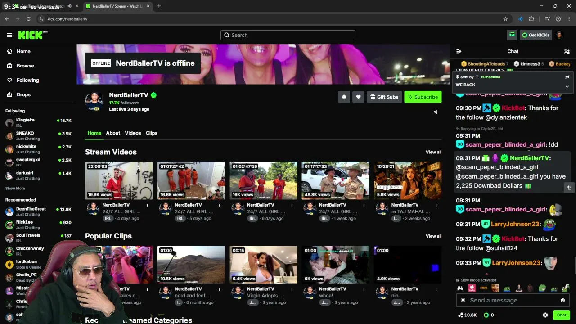Hide the pinned WE BACK message
576x324 pixels.
[x=567, y=77]
